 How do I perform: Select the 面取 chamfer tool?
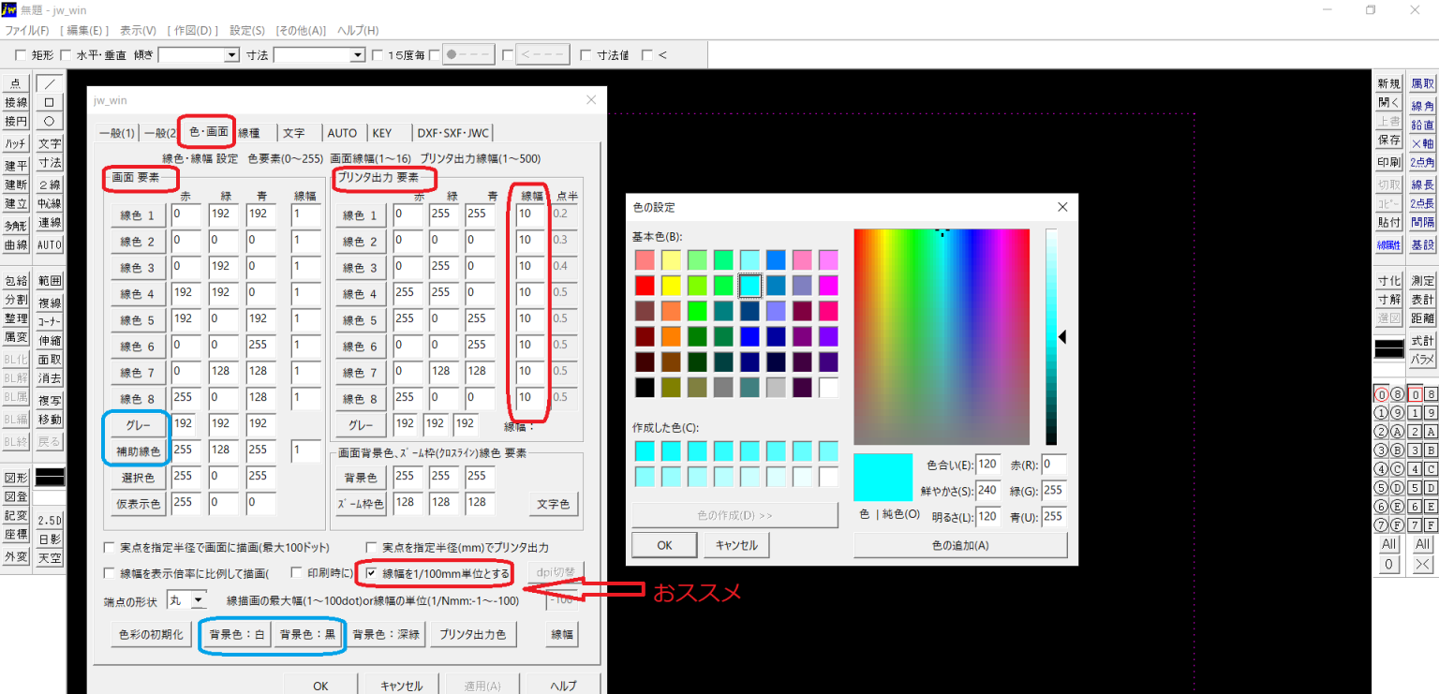[x=50, y=359]
